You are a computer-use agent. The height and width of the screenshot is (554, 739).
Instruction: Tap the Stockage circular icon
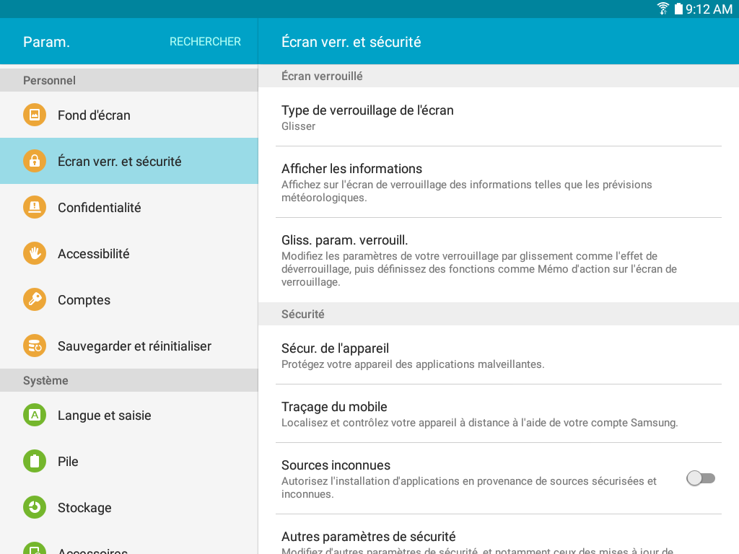35,507
